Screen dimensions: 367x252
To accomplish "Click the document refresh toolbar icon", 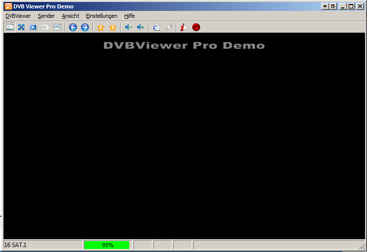I will (156, 27).
